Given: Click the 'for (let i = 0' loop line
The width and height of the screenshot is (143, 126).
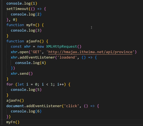Looking at the screenshot, I should coord(38,84).
